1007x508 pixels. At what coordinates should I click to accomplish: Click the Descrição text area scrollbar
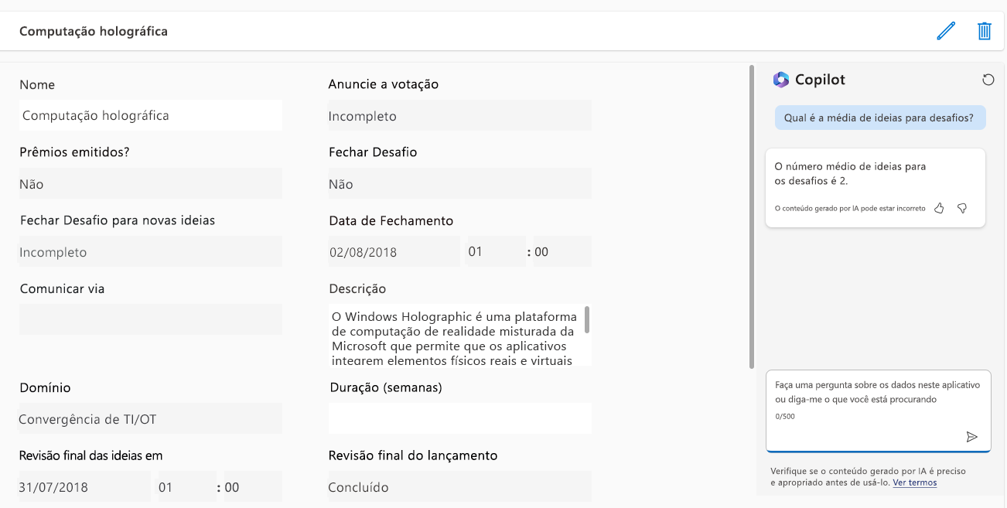pos(587,319)
